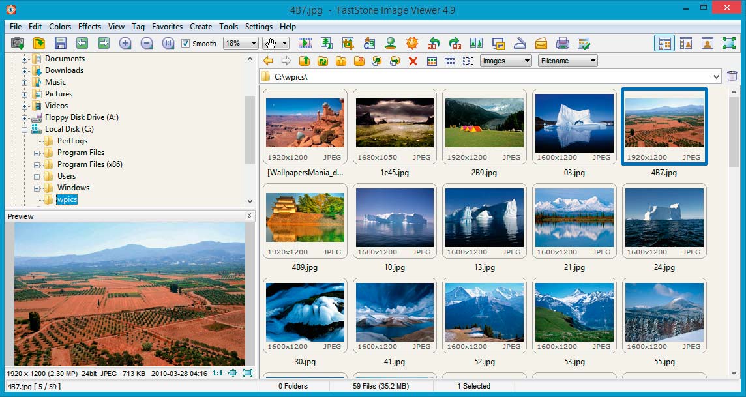This screenshot has width=746, height=397.
Task: Click the scanner acquire icon
Action: pyautogui.click(x=520, y=43)
